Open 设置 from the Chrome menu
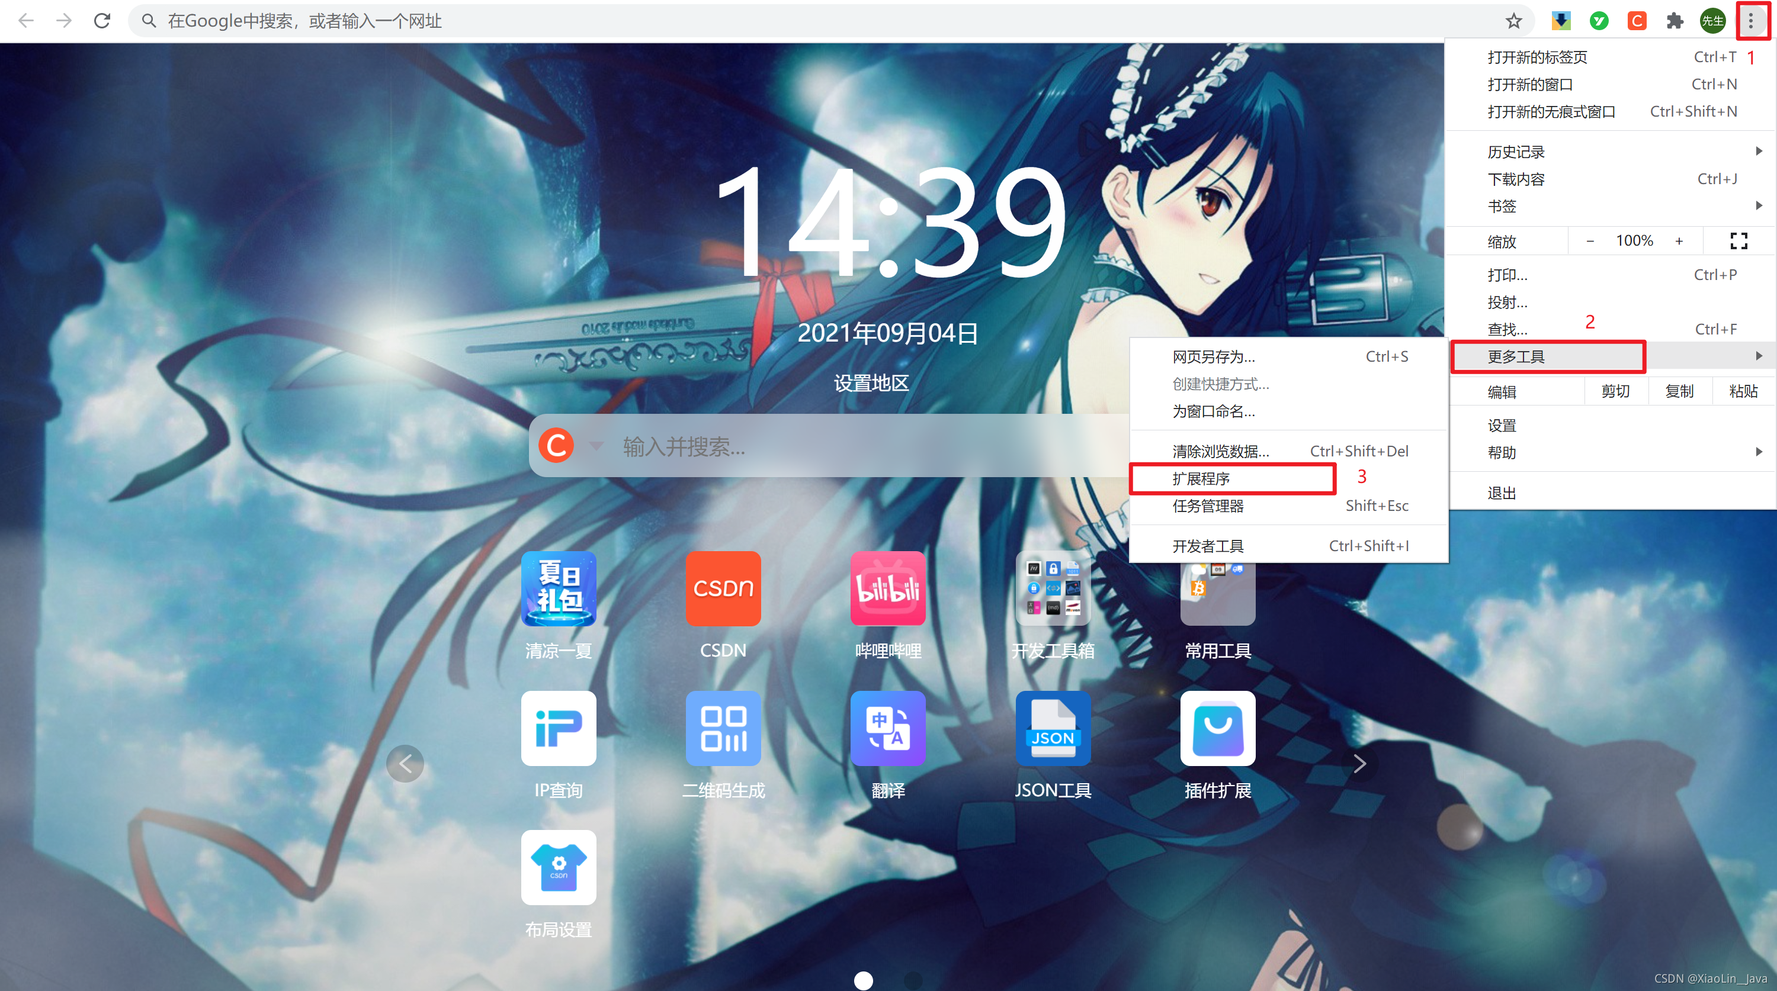Image resolution: width=1777 pixels, height=991 pixels. [1611, 426]
